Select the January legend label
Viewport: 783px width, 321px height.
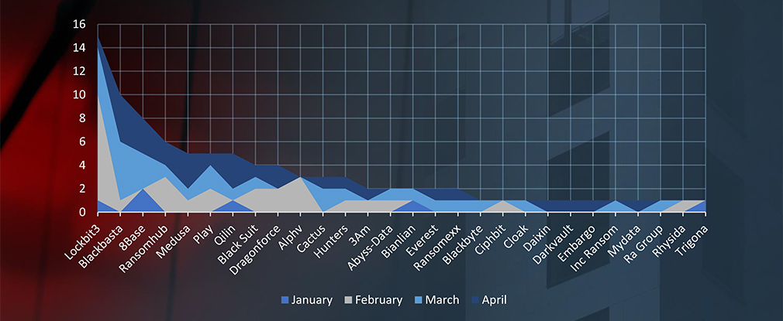click(x=312, y=300)
